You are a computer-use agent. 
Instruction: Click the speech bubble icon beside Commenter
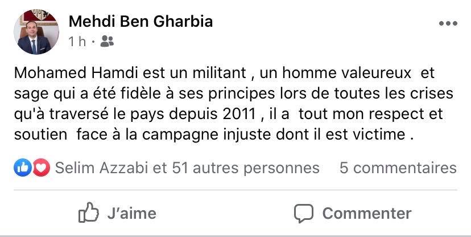tap(304, 213)
